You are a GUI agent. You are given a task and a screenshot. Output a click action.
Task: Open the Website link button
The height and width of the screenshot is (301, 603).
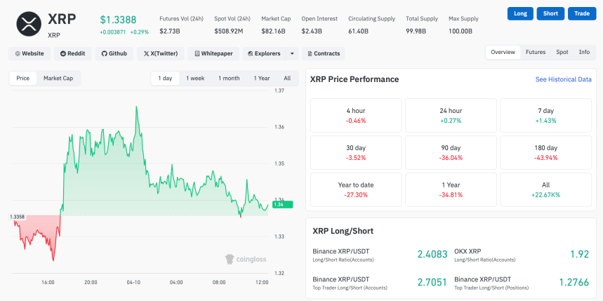coord(29,54)
